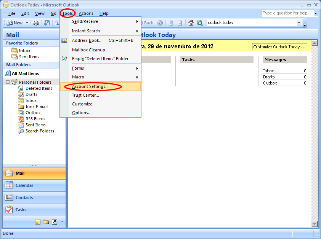Click the scroll down arrow of Outlook Today
The width and height of the screenshot is (321, 239).
pos(314,224)
